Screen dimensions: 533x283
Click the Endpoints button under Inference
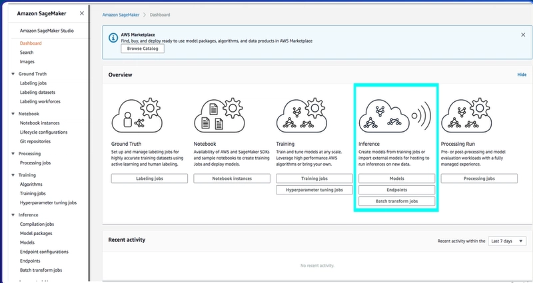click(x=396, y=190)
